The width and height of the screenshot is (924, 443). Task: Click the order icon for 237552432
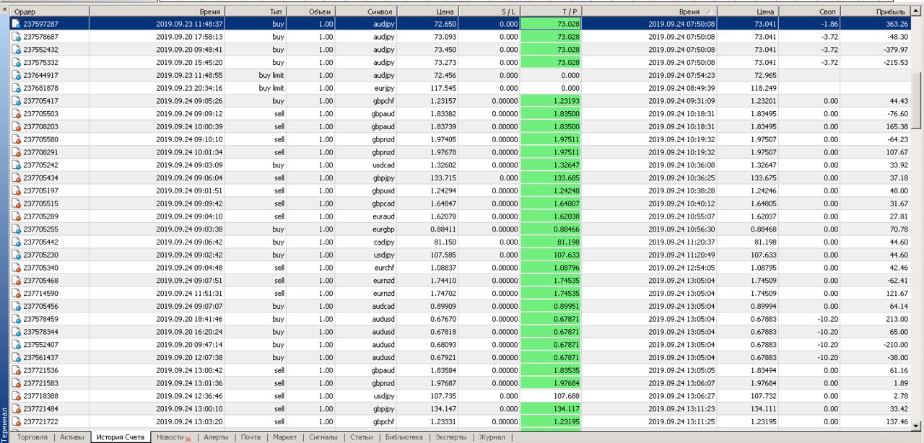16,50
